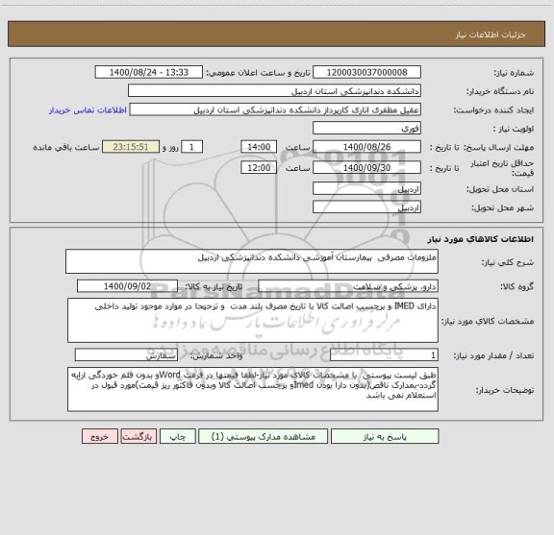
Task: Click the 'نام دستگاه خریدار:' label
Action: pos(500,91)
